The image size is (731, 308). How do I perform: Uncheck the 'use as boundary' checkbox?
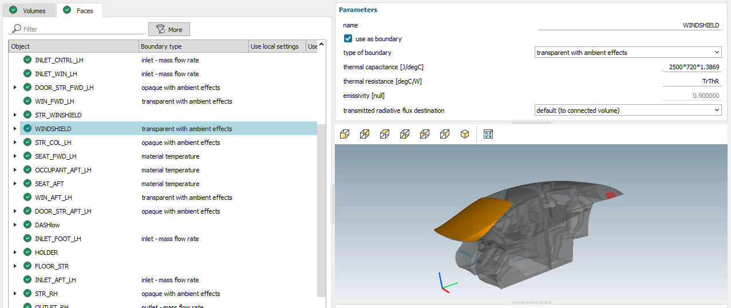point(348,39)
